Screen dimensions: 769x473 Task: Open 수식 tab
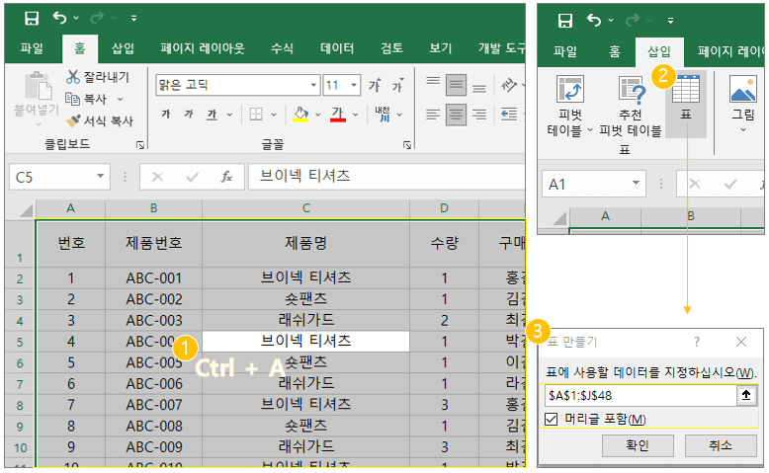[282, 48]
